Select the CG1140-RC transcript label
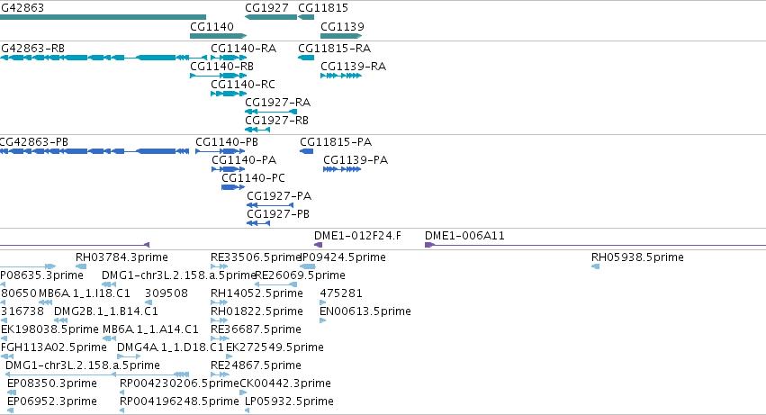 [x=243, y=84]
